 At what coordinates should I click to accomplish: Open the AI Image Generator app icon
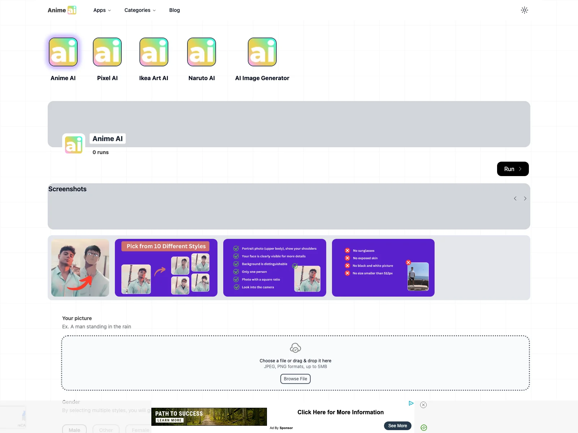point(262,52)
